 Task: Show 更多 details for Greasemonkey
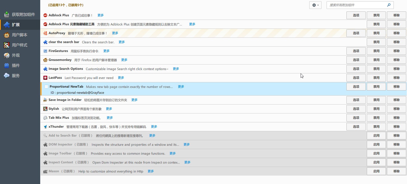point(124,60)
